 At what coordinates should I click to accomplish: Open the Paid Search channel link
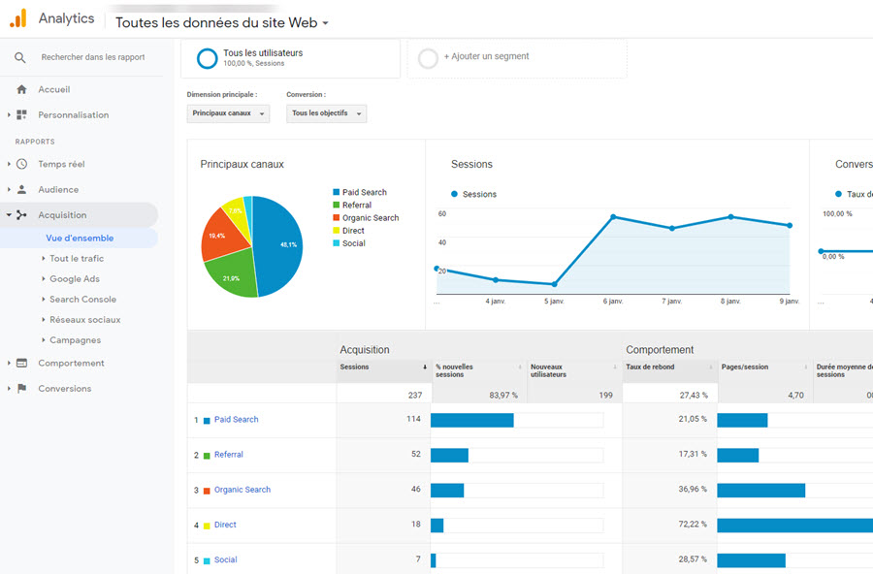click(236, 419)
